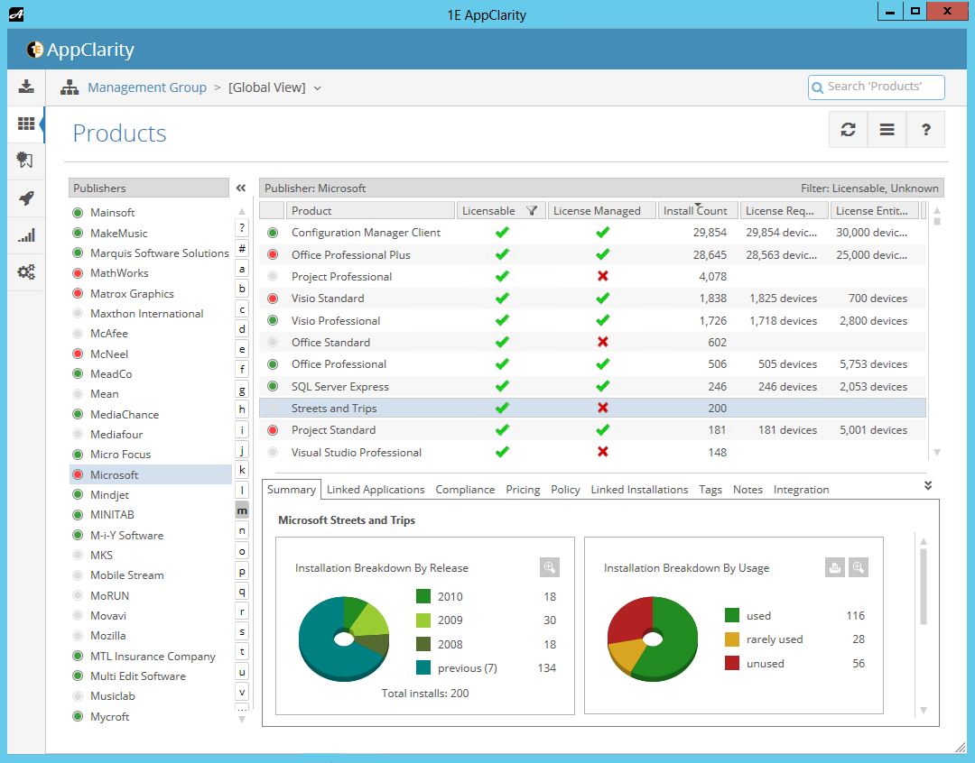The image size is (975, 763).
Task: Open the settings gears sidebar icon
Action: coord(26,272)
